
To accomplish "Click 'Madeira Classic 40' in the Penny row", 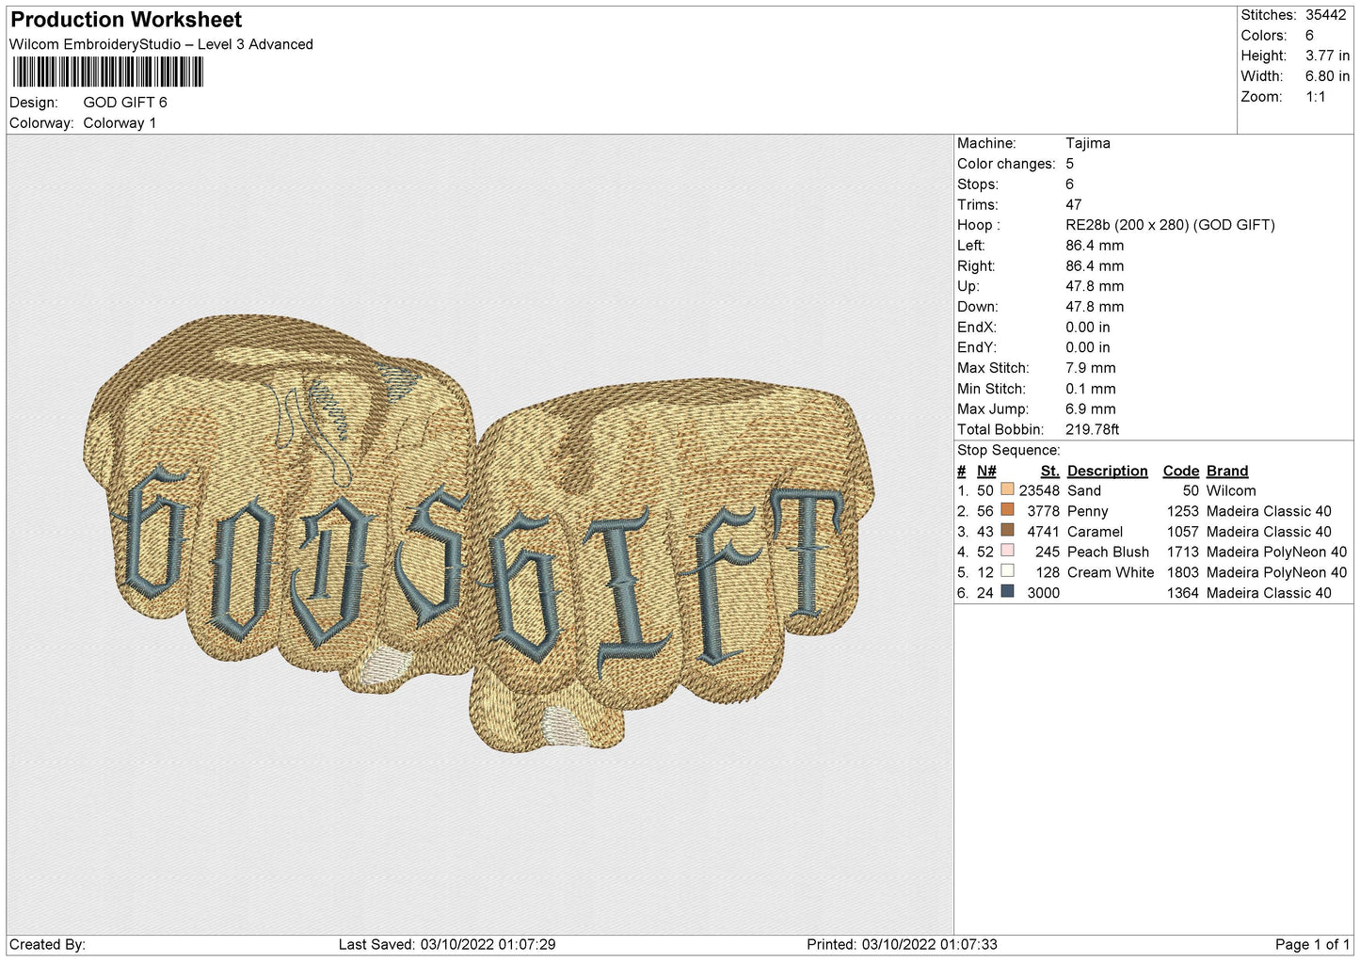I will click(1269, 511).
